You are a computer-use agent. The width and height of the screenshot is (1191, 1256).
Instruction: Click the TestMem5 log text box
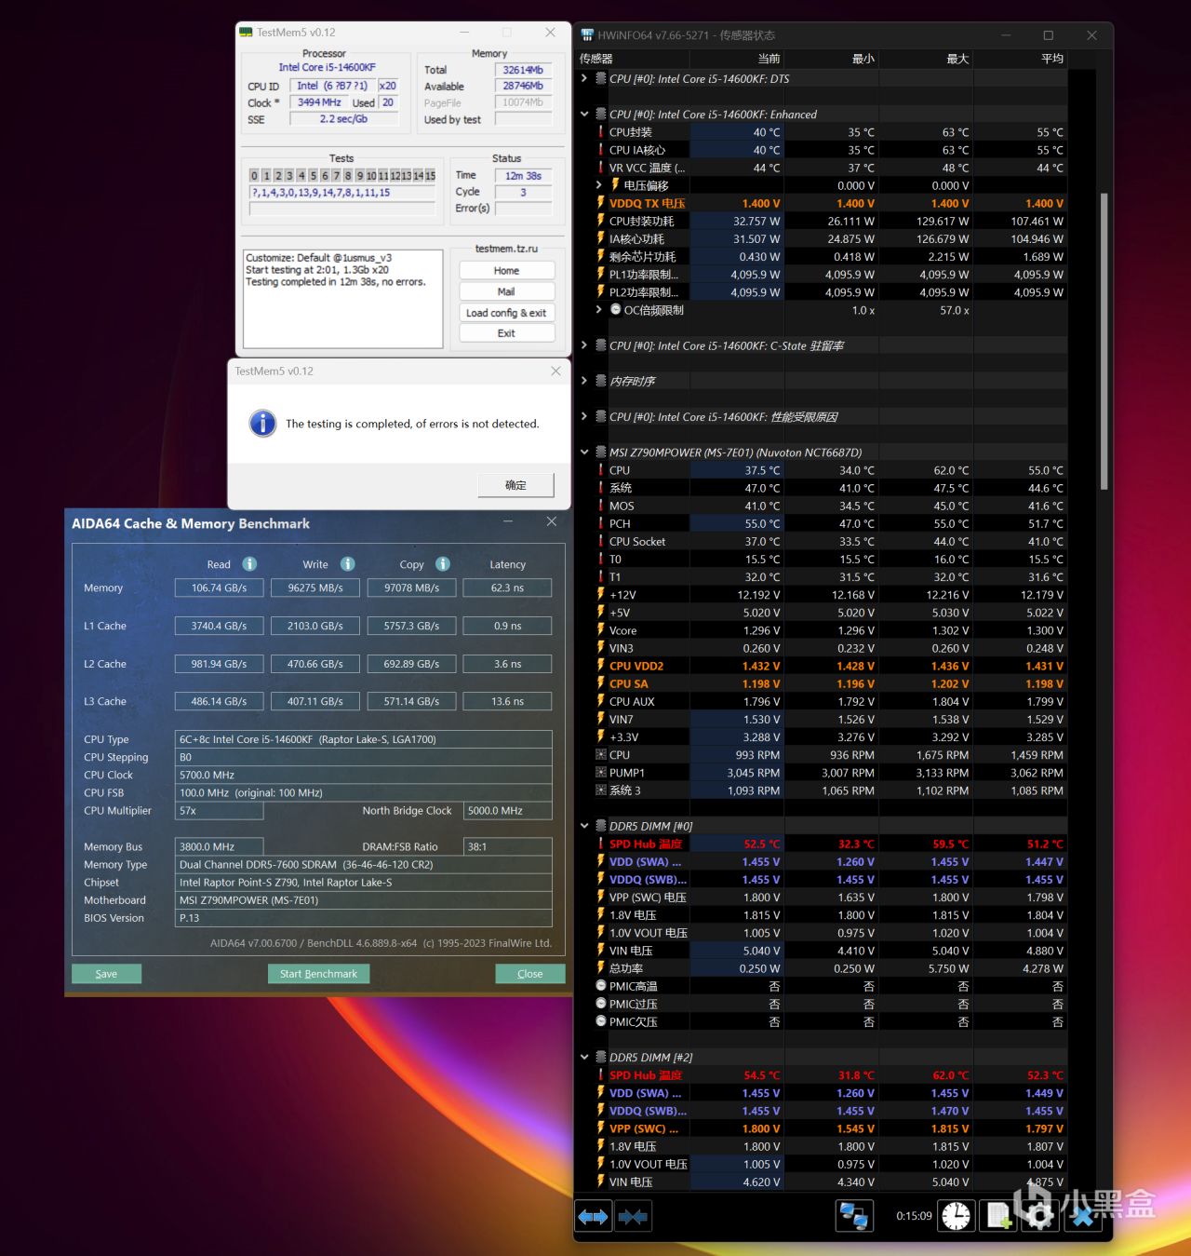click(x=342, y=298)
